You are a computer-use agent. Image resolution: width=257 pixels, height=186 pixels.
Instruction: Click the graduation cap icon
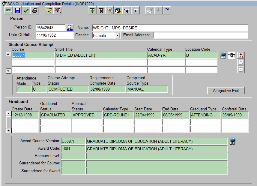pos(232,55)
